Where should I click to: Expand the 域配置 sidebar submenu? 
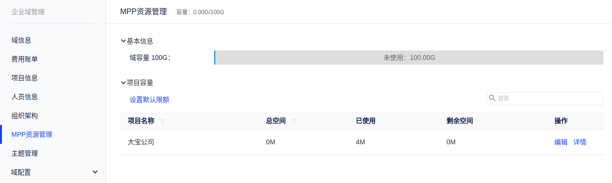[95, 172]
